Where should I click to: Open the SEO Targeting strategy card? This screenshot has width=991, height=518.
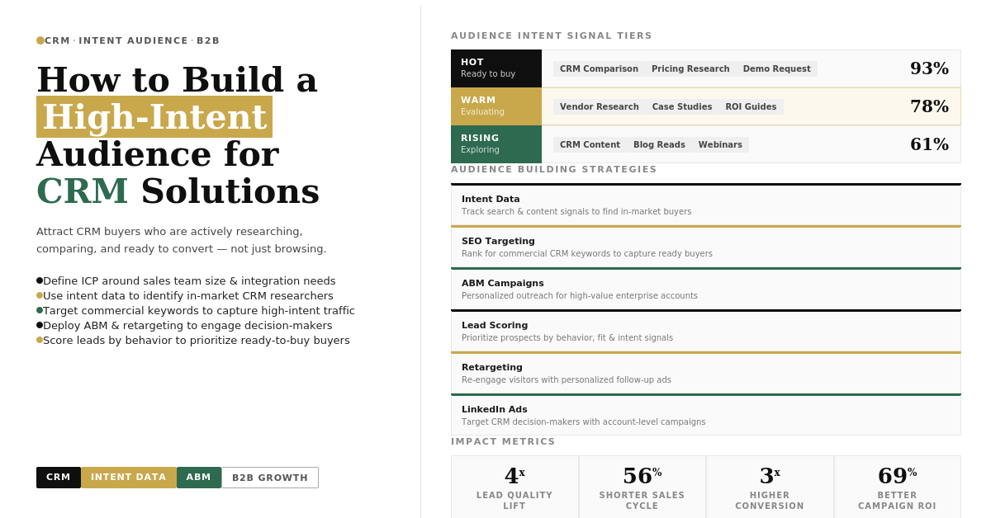(705, 247)
